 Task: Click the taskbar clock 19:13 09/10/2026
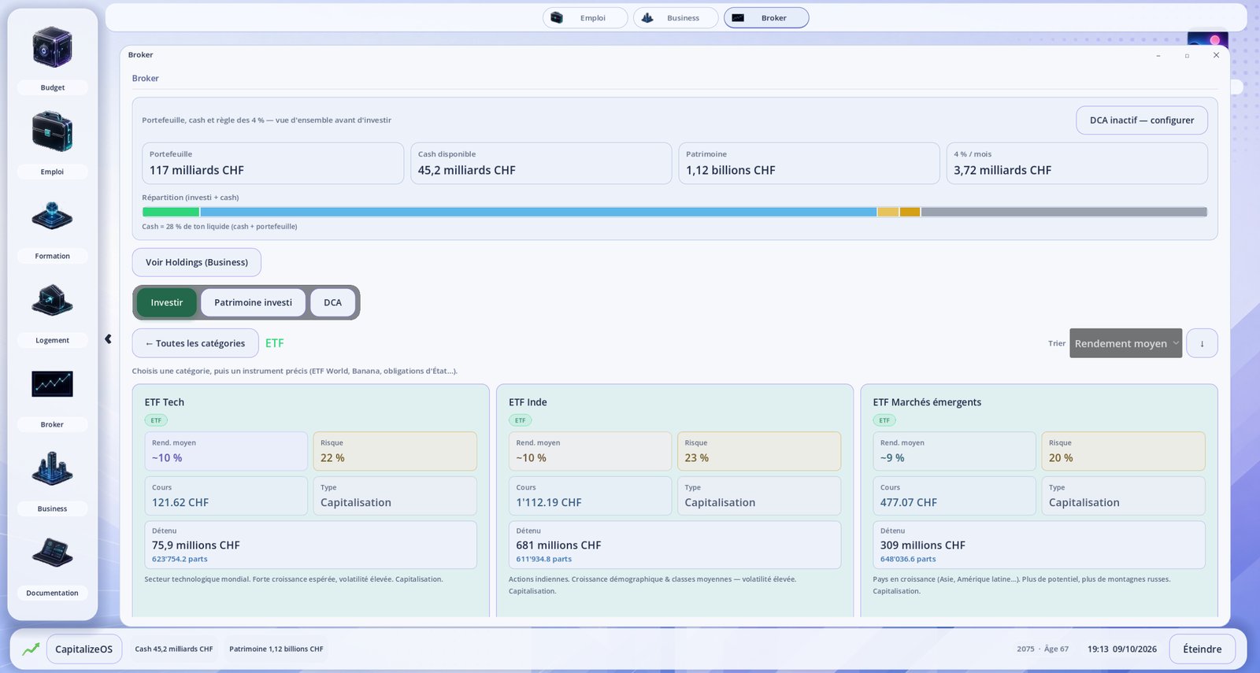[x=1122, y=649]
